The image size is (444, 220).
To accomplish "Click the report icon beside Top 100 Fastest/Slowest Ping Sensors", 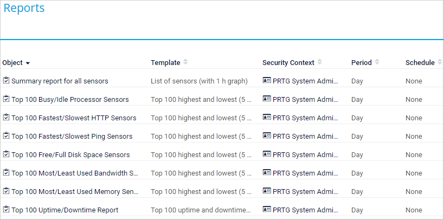I will coord(6,136).
